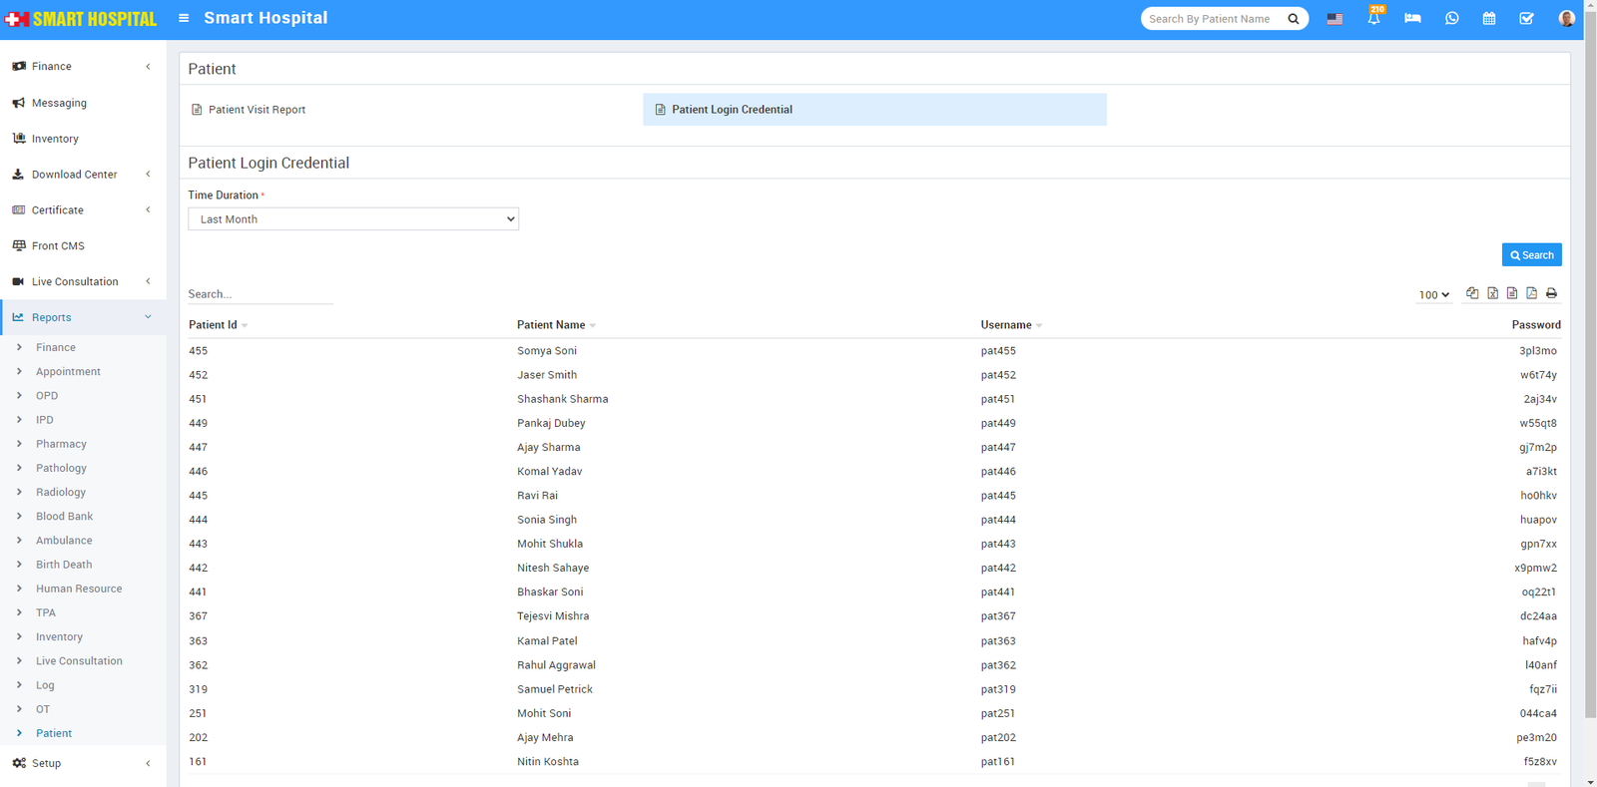The height and width of the screenshot is (787, 1597).
Task: Print the credentials table
Action: pos(1551,293)
